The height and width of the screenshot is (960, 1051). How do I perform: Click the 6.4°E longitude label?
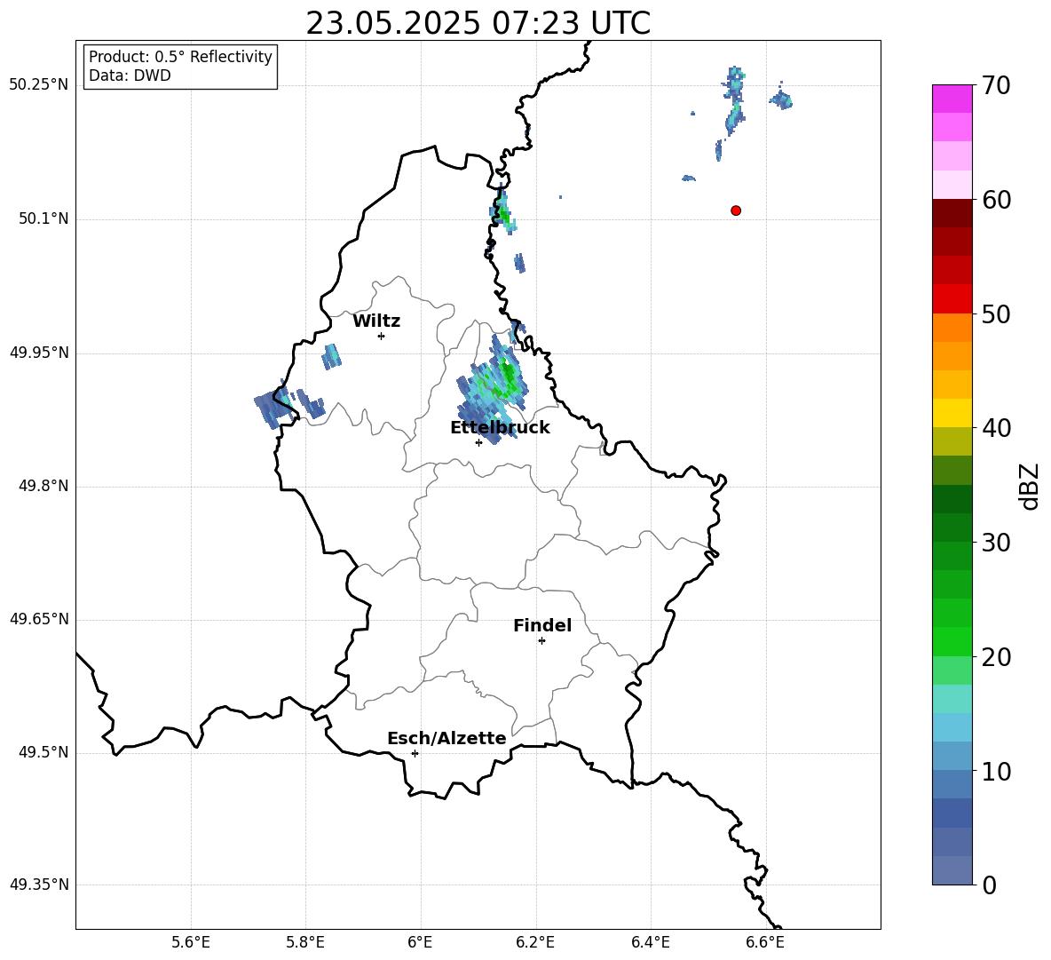650,942
